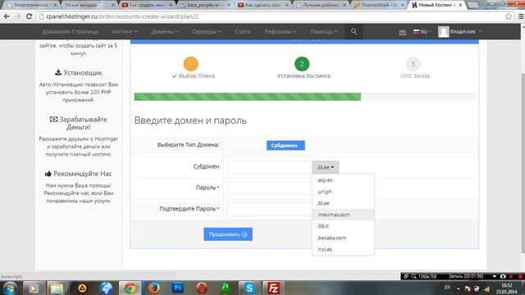Viewport: 525px width, 295px height.
Task: Switch to the baza_people.rar browser tab
Action: 205,5
